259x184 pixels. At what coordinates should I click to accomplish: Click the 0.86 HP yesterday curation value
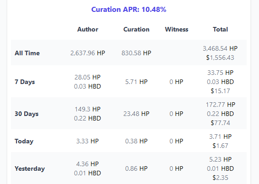136,168
